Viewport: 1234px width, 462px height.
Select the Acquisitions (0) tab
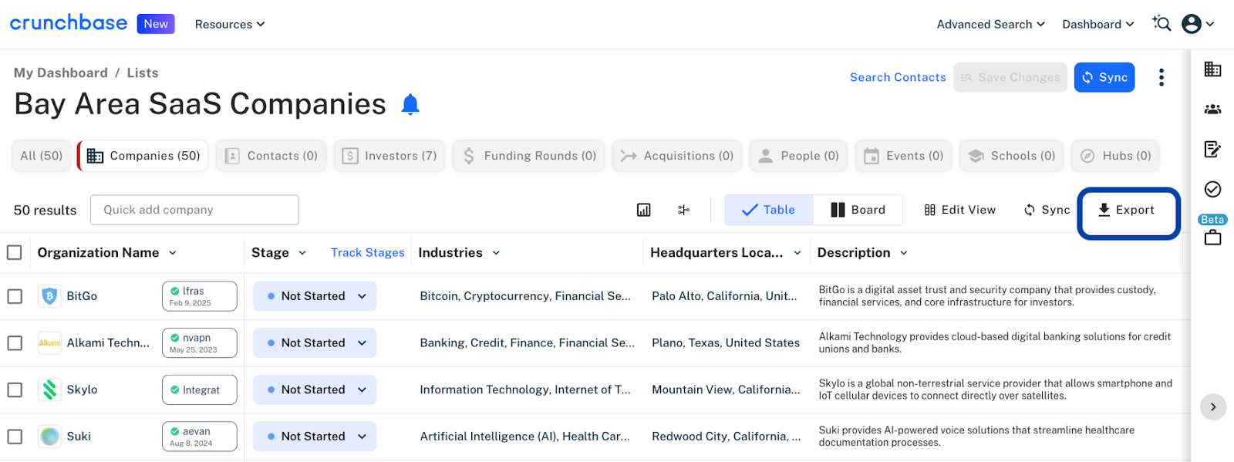coord(677,156)
